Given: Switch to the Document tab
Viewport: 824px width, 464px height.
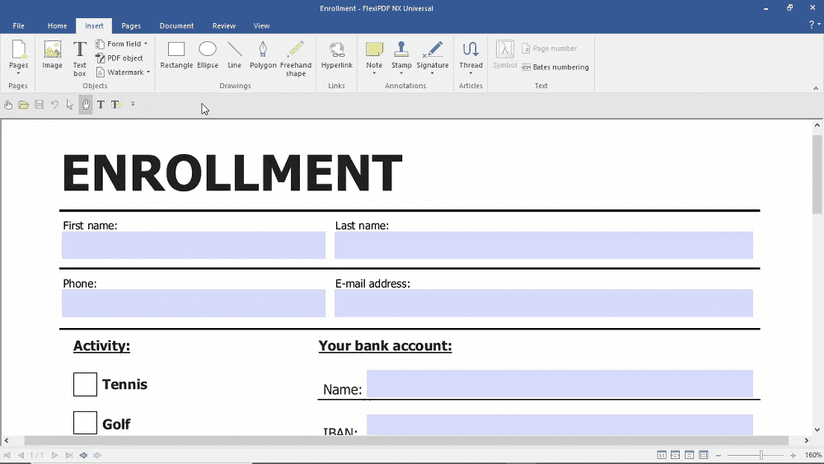Looking at the screenshot, I should 176,26.
